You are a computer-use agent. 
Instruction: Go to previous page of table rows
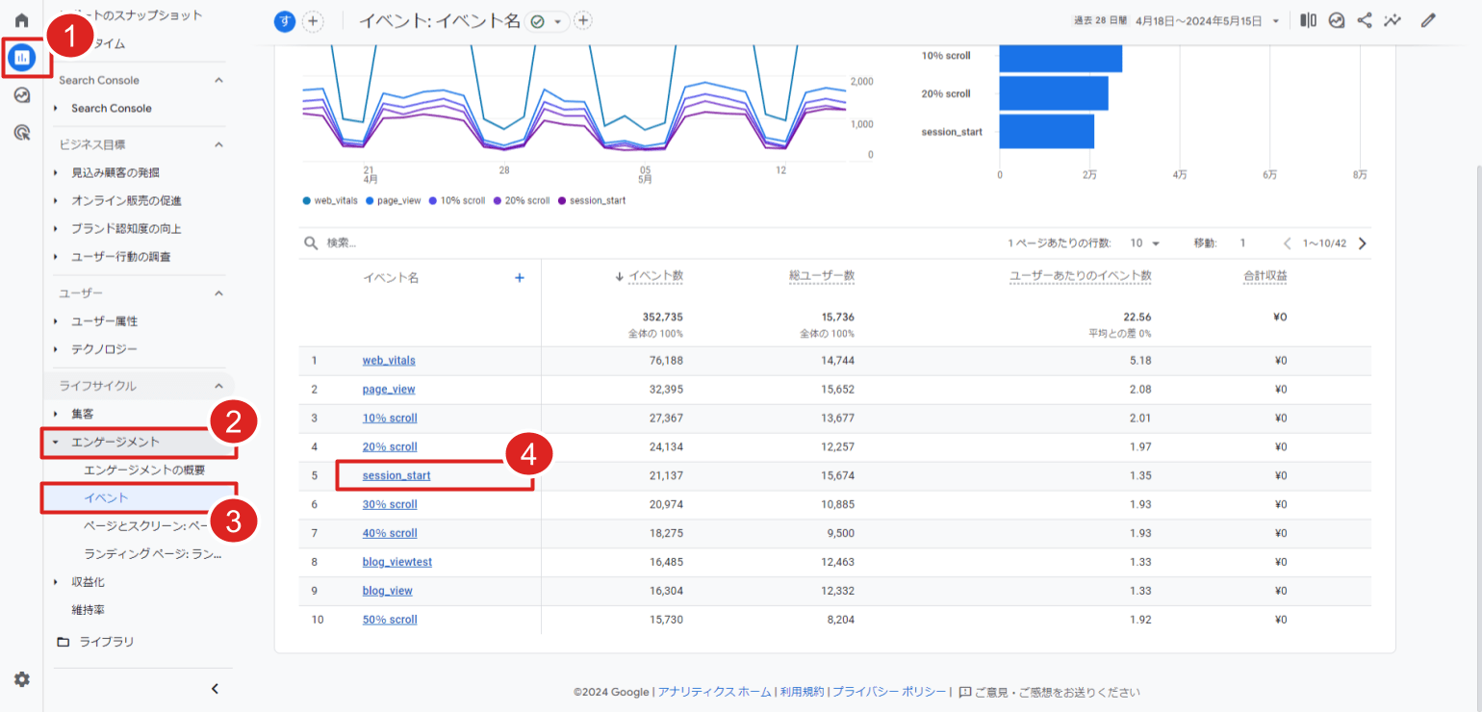[1287, 243]
